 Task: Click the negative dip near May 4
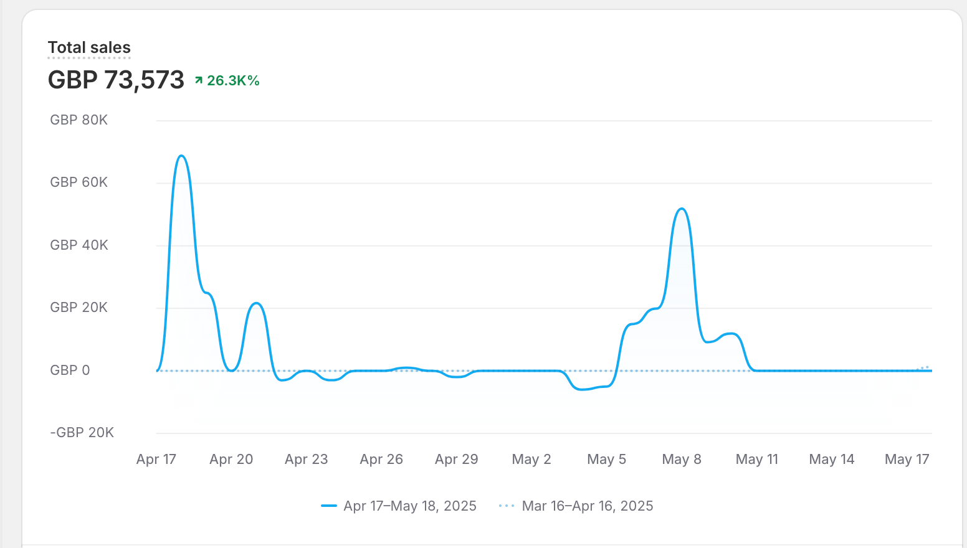click(x=582, y=389)
